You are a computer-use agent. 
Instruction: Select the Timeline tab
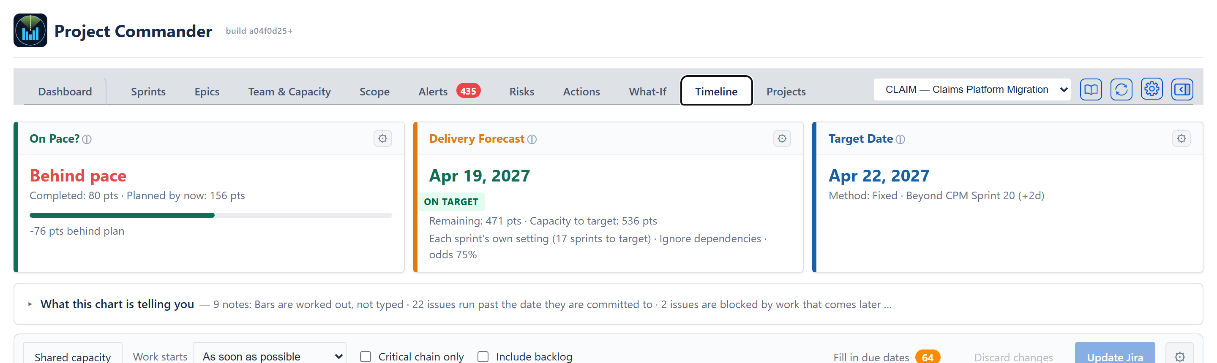tap(716, 91)
